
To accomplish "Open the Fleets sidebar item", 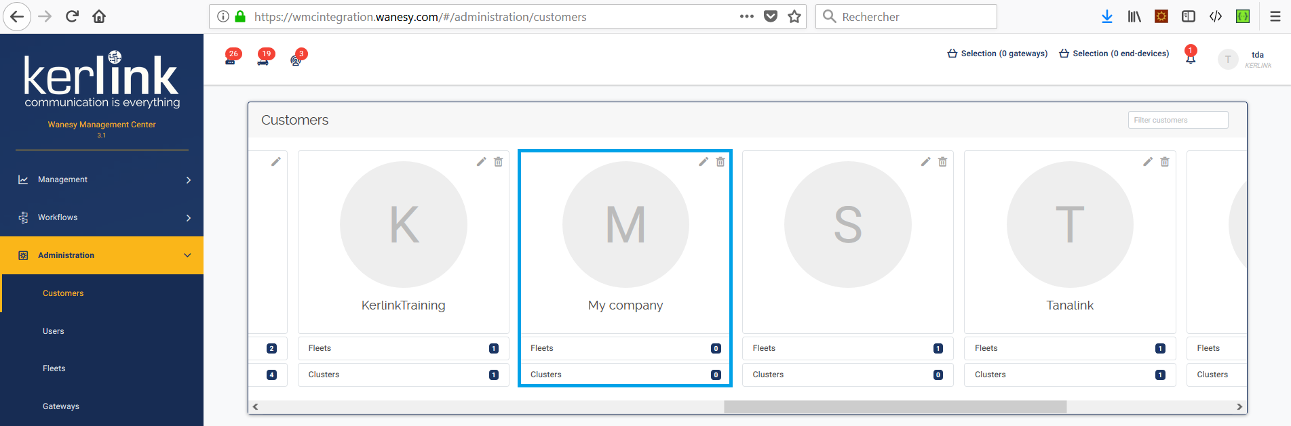I will 54,368.
